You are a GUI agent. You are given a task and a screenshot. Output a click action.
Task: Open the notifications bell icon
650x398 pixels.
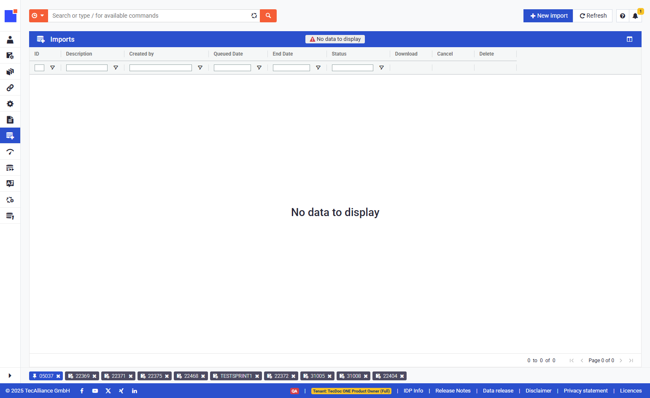(x=635, y=16)
